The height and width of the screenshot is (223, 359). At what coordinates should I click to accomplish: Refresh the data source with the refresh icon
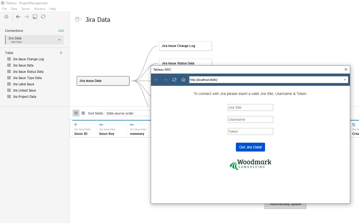(x=43, y=16)
